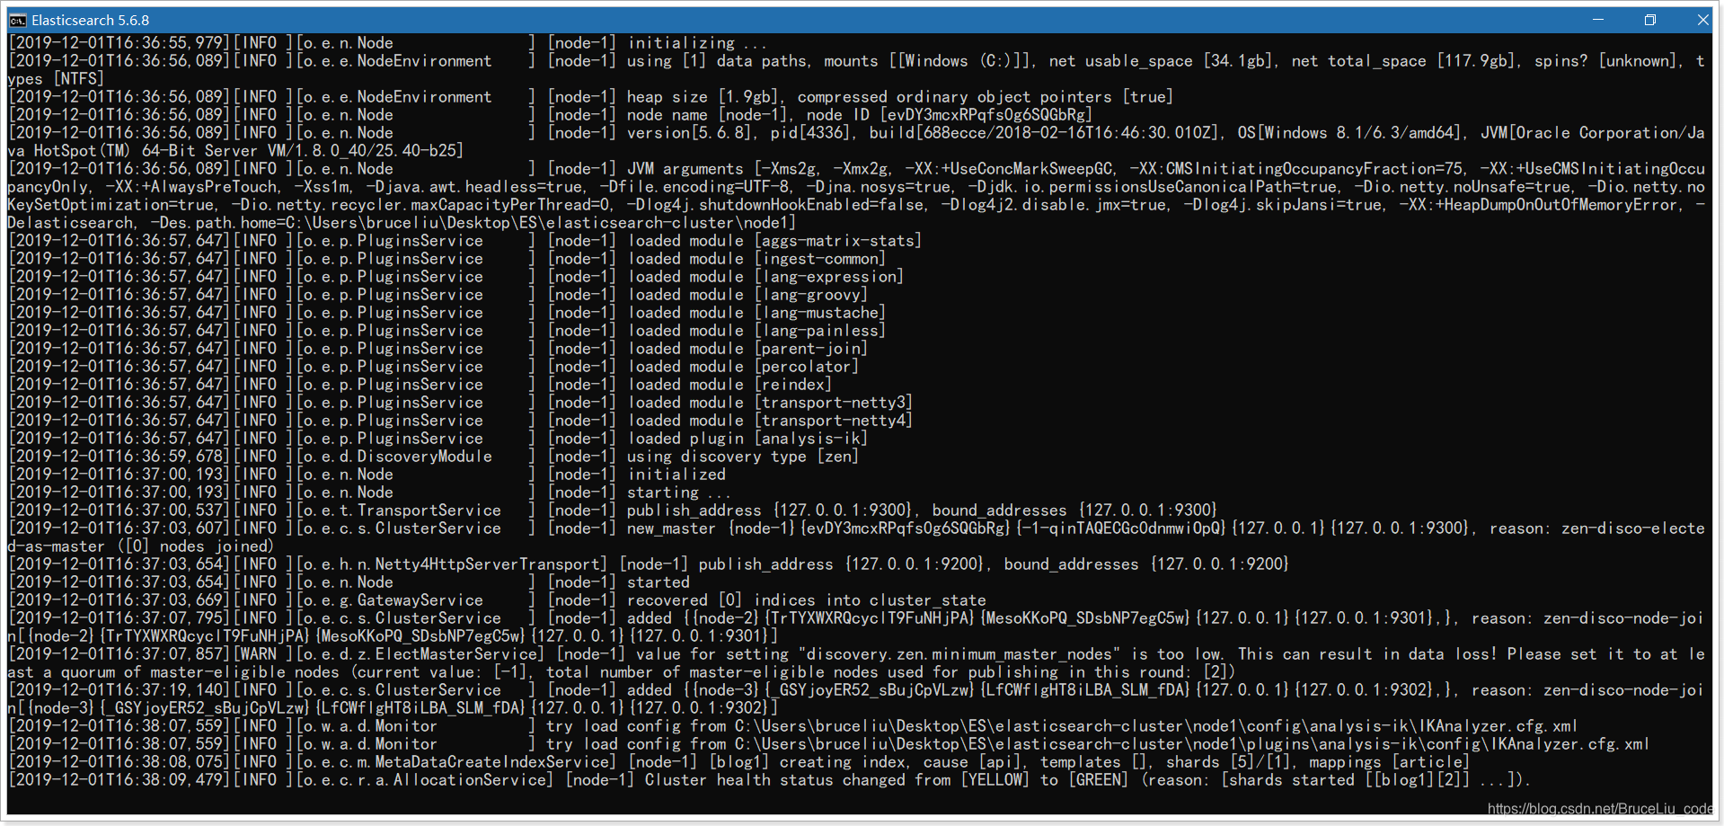Restore down the Elasticsearch console window
Image resolution: width=1724 pixels, height=826 pixels.
tap(1650, 20)
